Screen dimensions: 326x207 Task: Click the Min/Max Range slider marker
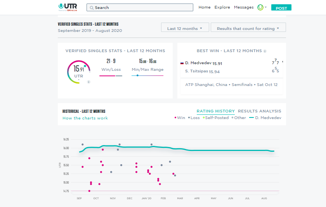coord(137,75)
